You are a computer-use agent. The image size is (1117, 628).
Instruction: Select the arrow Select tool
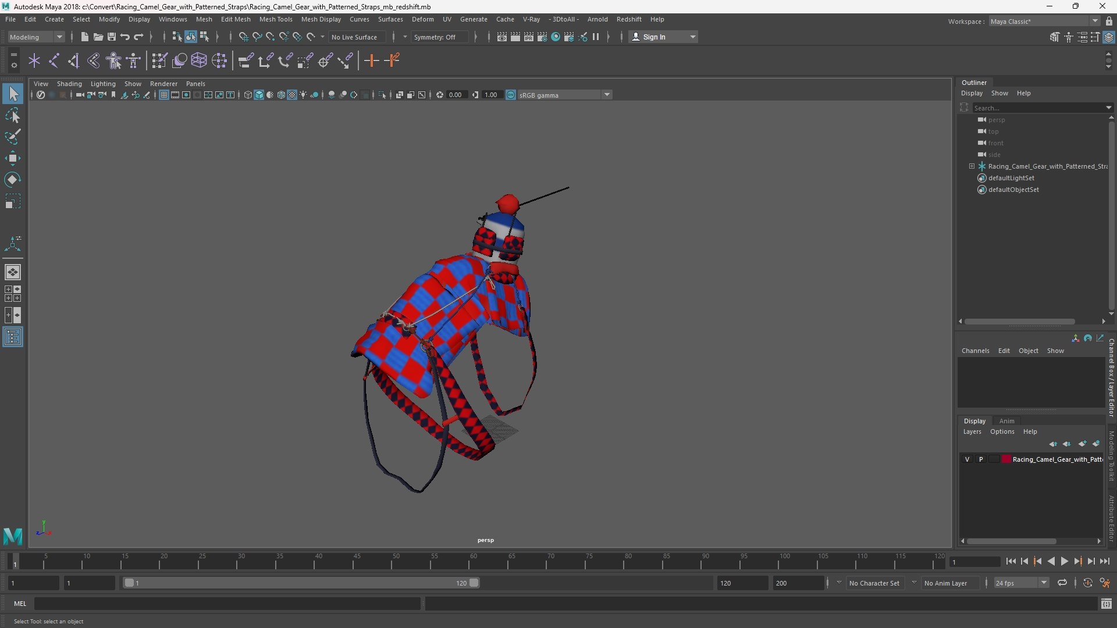tap(13, 94)
